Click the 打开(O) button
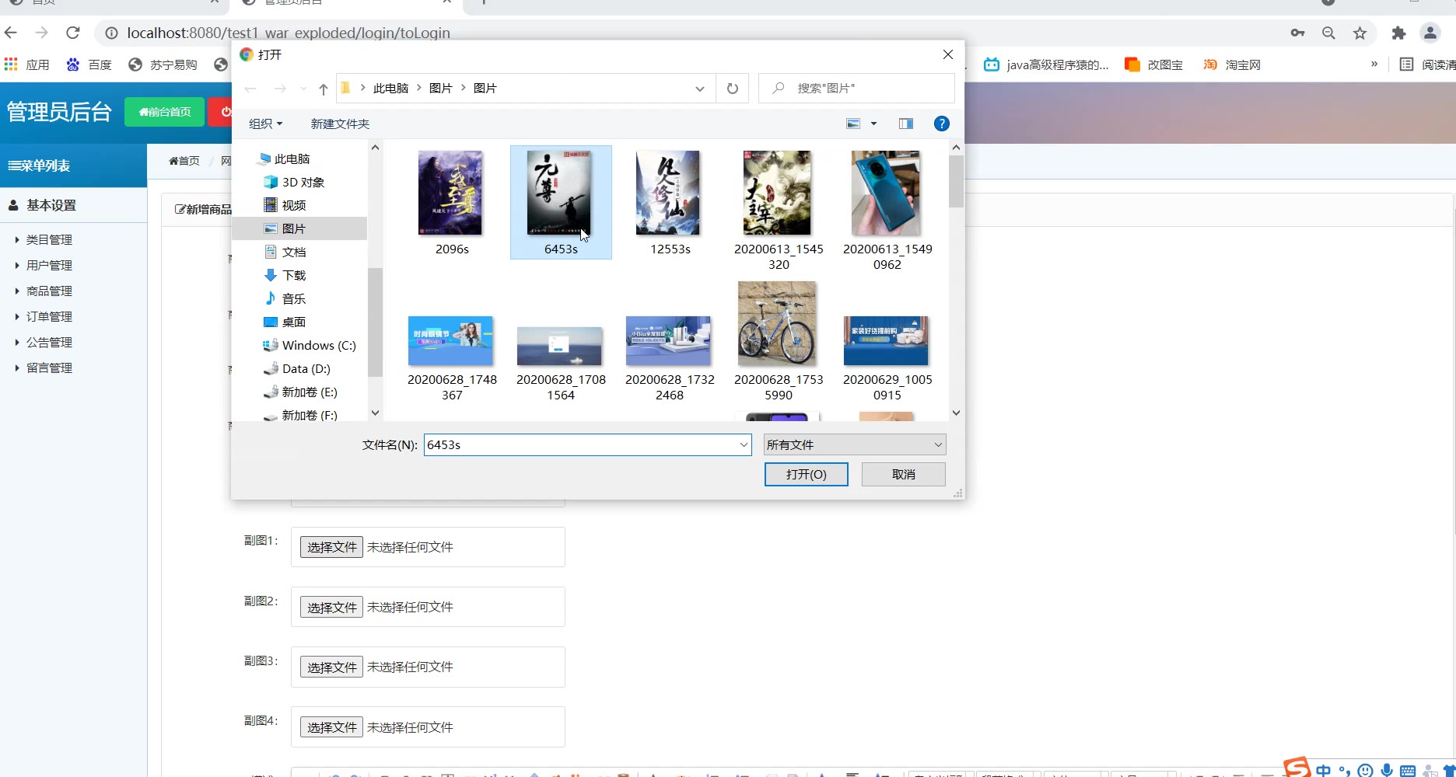The height and width of the screenshot is (777, 1456). tap(807, 475)
